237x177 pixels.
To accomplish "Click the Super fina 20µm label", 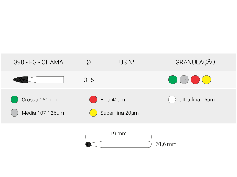I will tap(119, 113).
